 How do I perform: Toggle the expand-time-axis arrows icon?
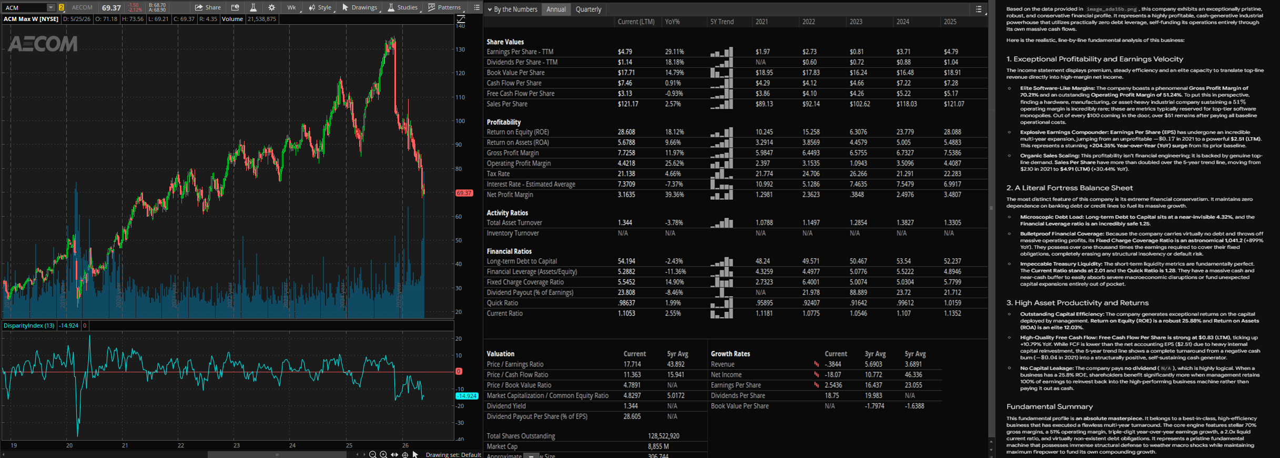pos(394,454)
